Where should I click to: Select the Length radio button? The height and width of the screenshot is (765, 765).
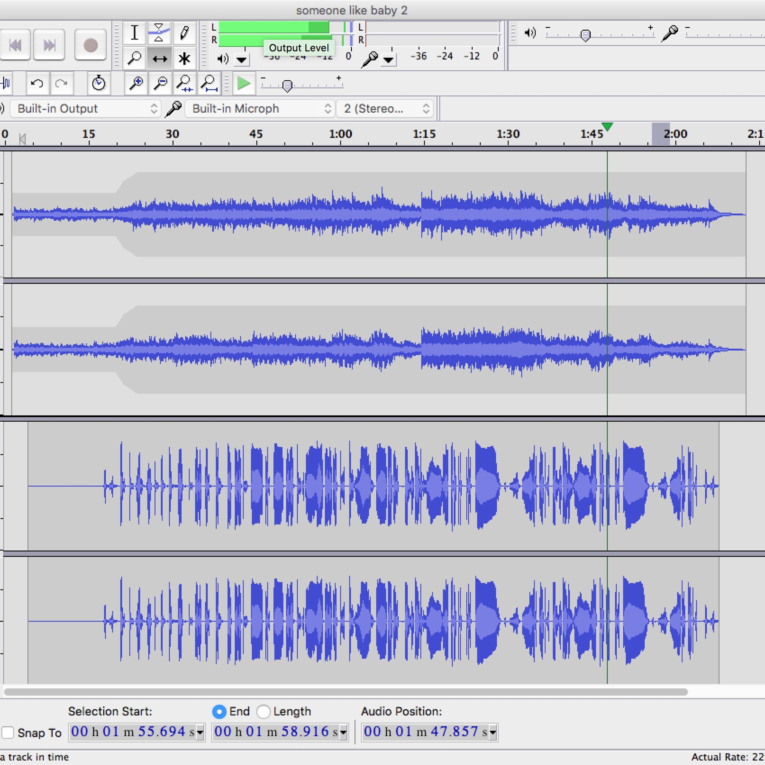263,711
